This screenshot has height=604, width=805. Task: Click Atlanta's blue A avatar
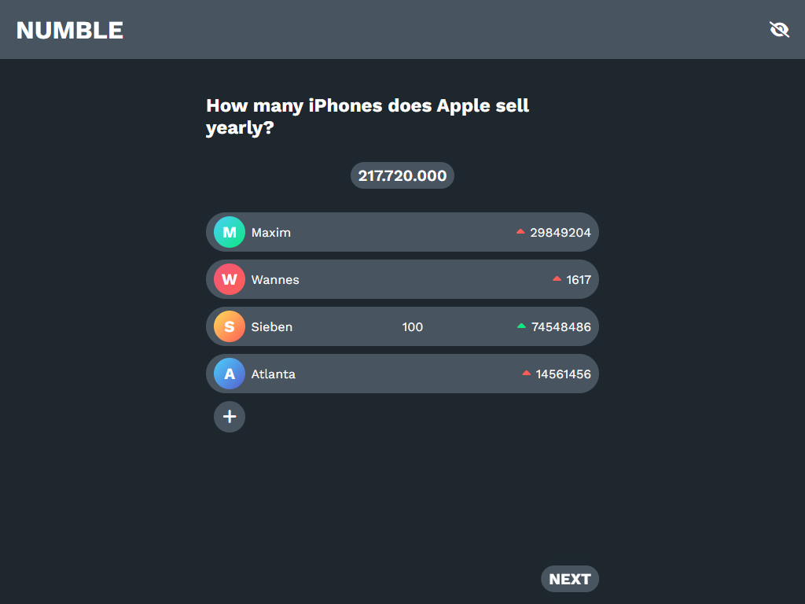click(230, 374)
